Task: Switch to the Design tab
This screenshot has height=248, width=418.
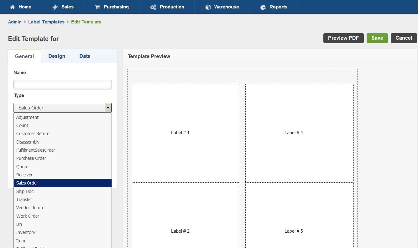Action: [57, 56]
